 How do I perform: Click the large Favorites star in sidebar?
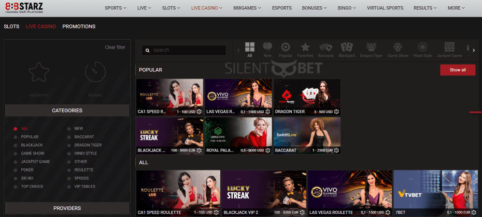click(x=39, y=72)
